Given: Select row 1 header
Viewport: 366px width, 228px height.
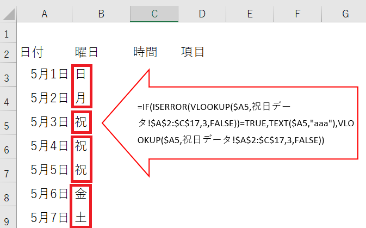Looking at the screenshot, I should pyautogui.click(x=8, y=33).
